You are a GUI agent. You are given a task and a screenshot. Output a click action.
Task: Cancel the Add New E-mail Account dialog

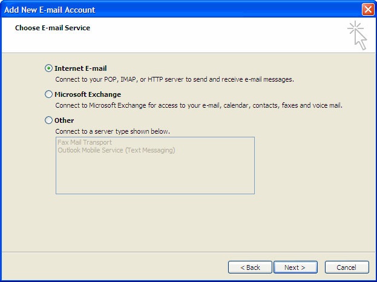347,267
